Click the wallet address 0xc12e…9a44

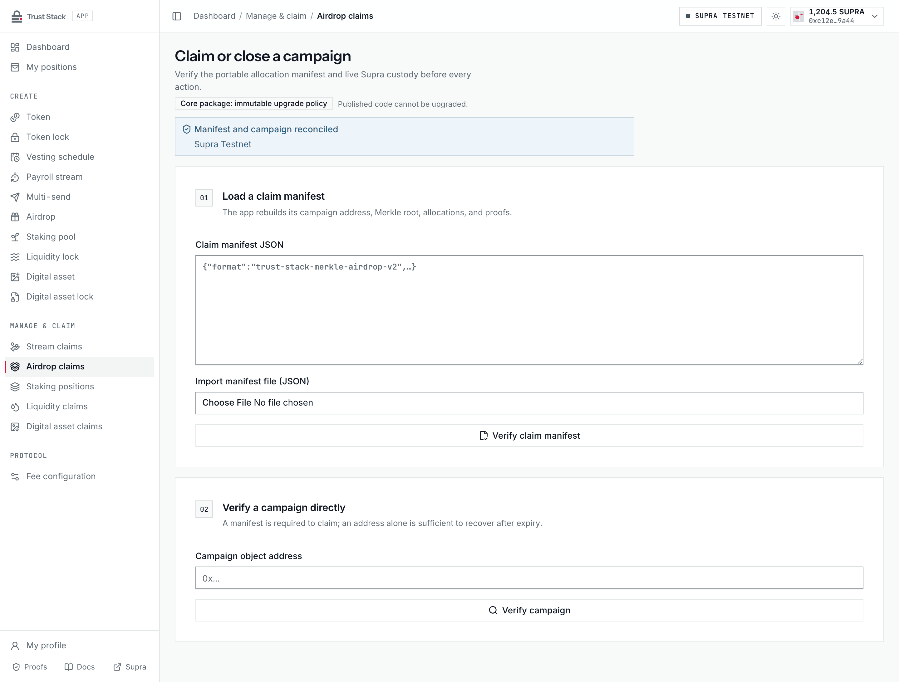[x=831, y=21]
